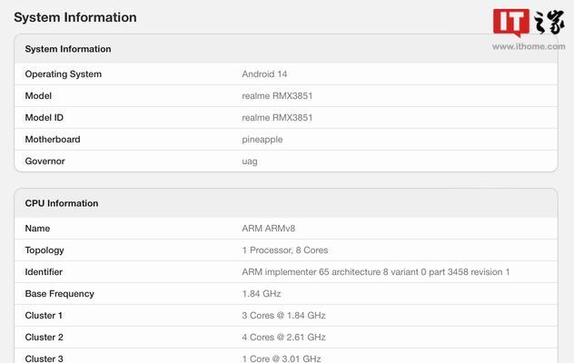Click the 'Model ID' label
The height and width of the screenshot is (363, 574).
click(44, 117)
